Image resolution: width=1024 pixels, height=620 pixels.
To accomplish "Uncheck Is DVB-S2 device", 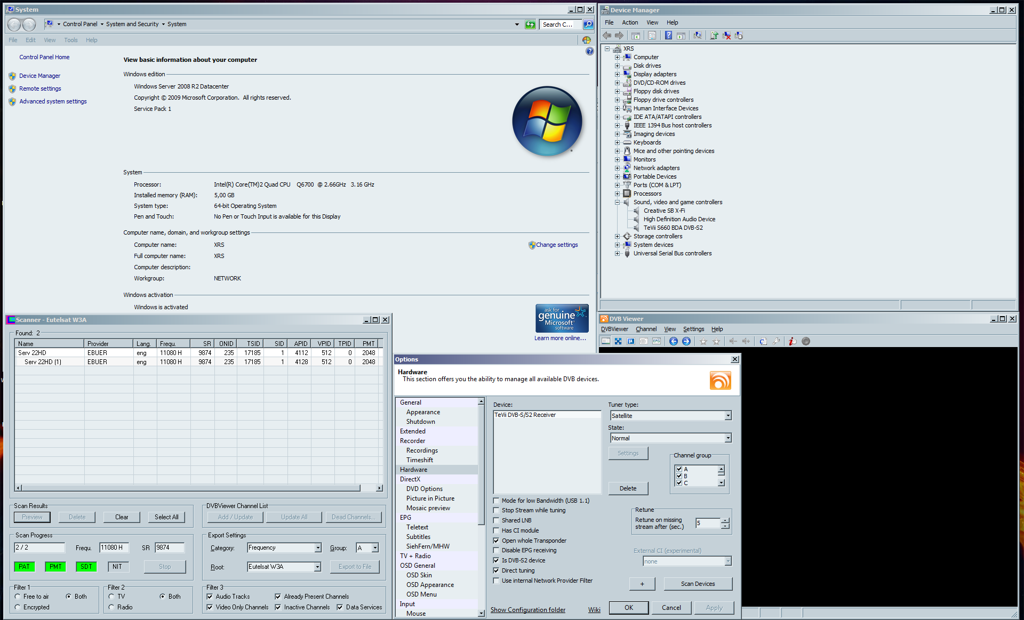I will [497, 560].
